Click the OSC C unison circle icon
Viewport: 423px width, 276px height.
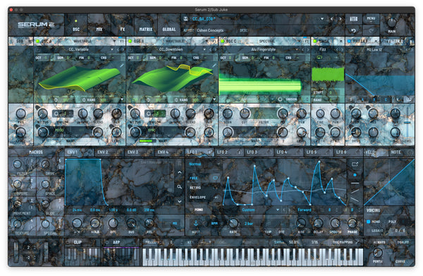click(280, 100)
